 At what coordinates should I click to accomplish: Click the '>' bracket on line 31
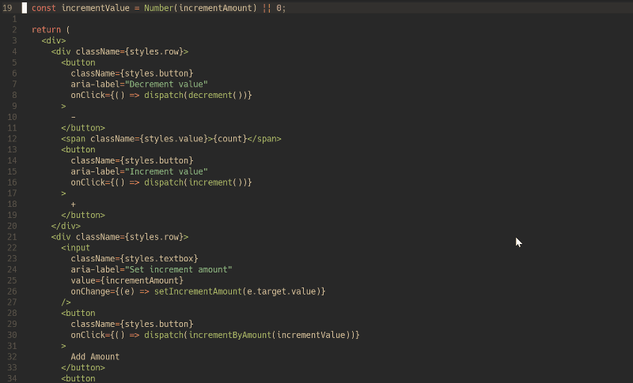click(x=63, y=346)
